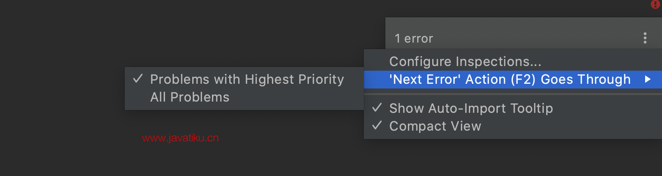
Task: Click the empty check slot before All Problems
Action: (x=137, y=97)
